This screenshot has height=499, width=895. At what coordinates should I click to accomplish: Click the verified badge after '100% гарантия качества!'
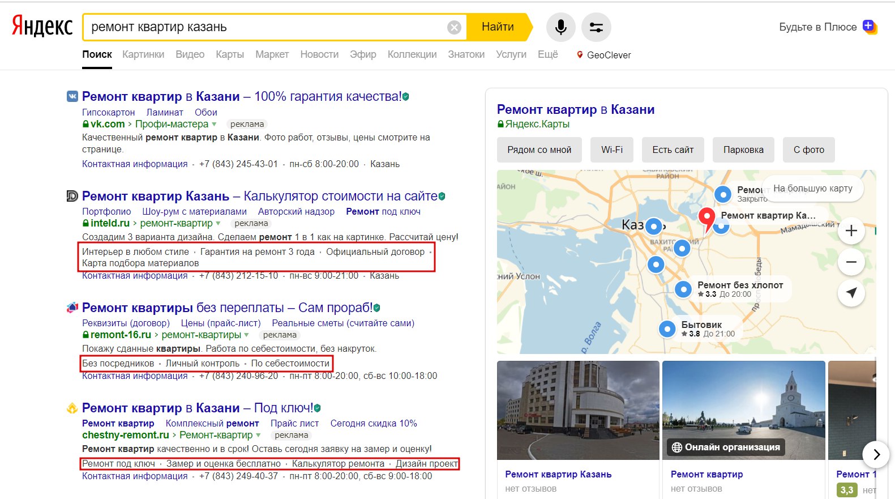click(405, 97)
